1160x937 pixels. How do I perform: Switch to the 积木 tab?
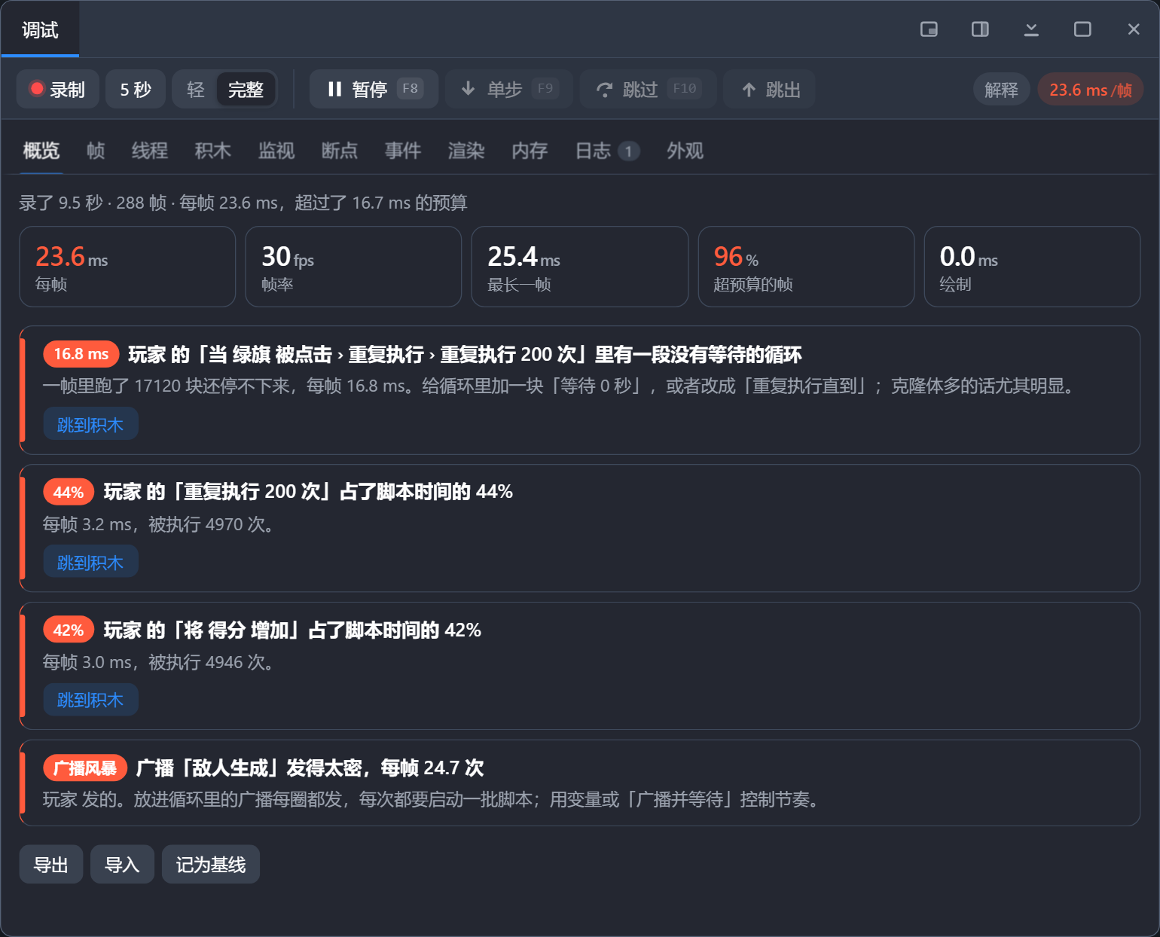tap(213, 151)
